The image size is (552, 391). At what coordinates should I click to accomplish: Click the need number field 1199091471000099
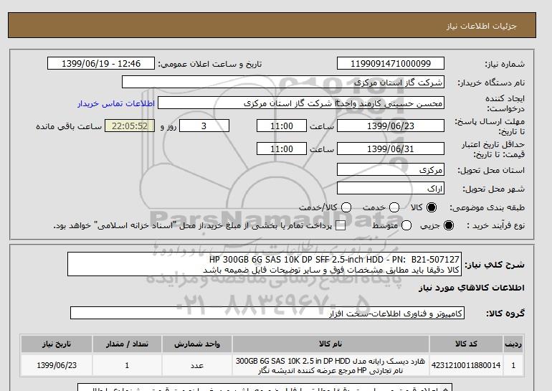(391, 63)
